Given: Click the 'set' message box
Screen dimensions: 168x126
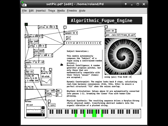Looking at the screenshot, I should [68, 38].
